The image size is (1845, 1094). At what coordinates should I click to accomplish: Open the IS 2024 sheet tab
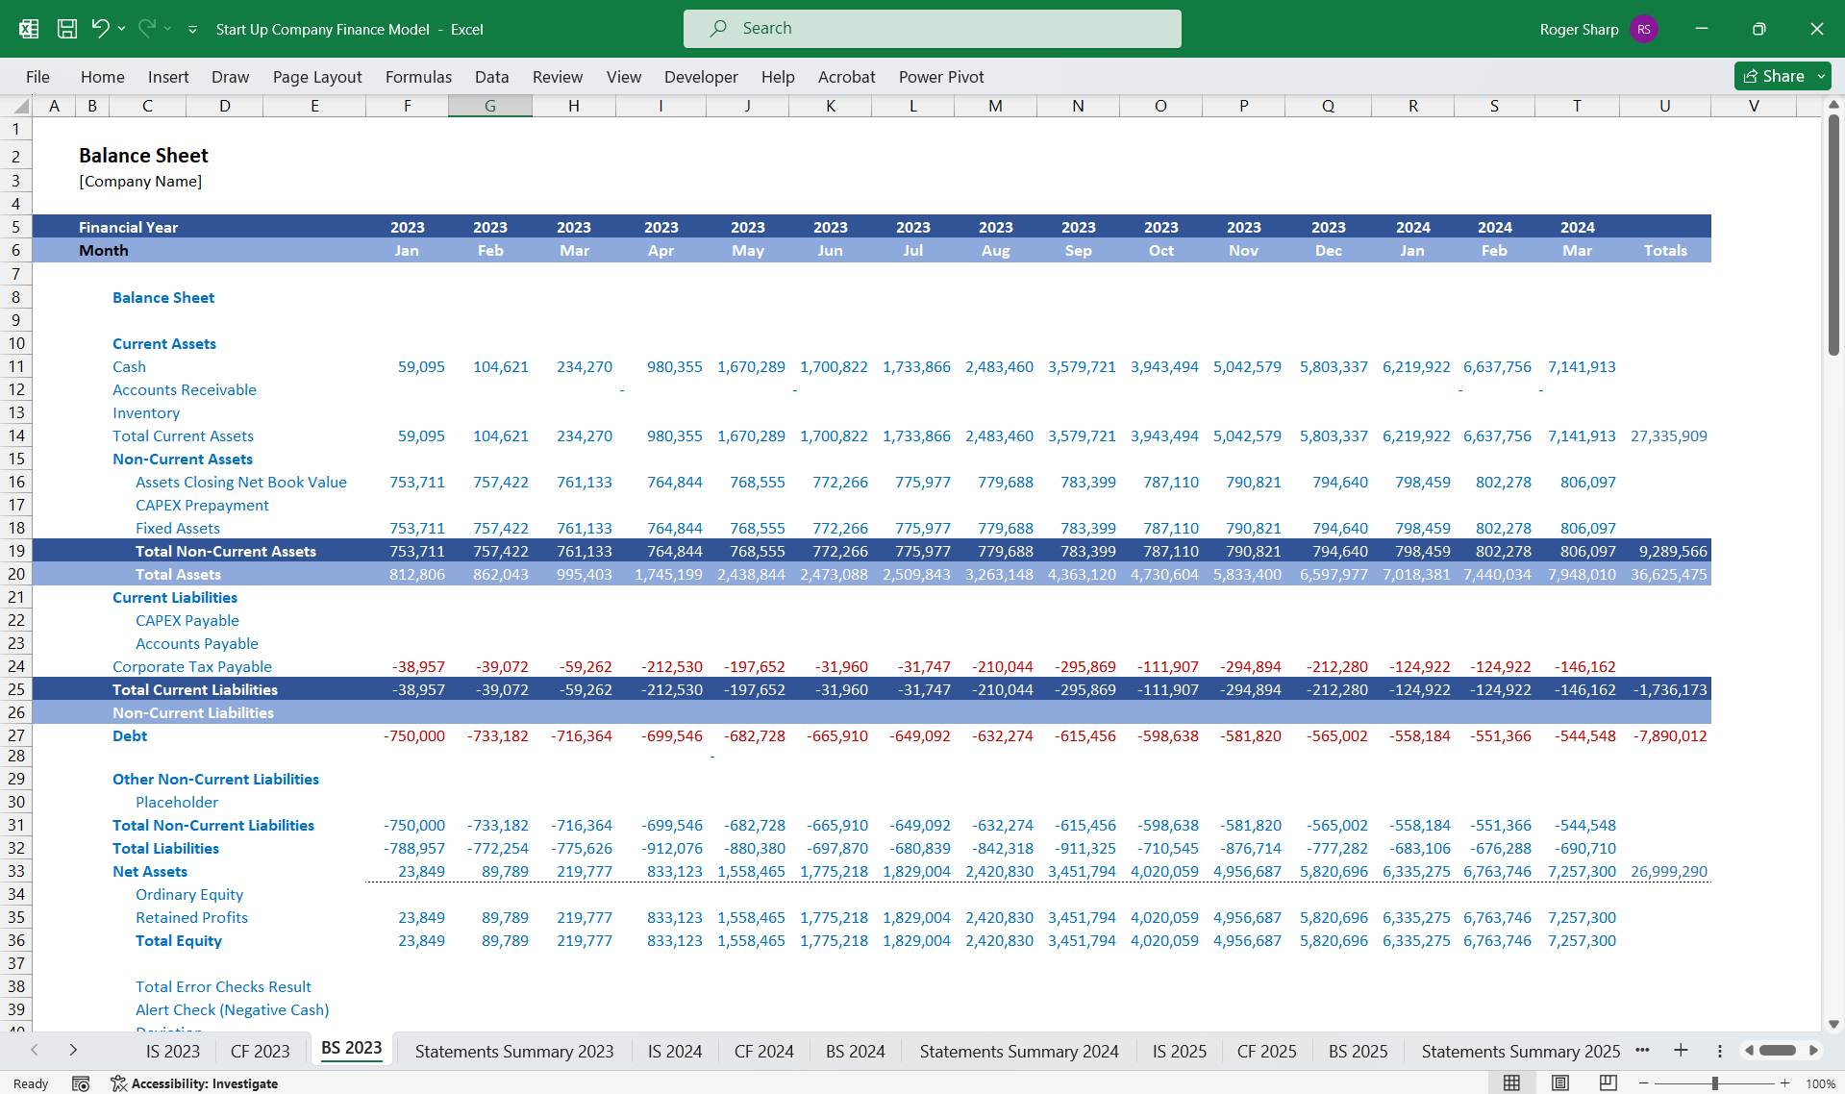[x=675, y=1051]
